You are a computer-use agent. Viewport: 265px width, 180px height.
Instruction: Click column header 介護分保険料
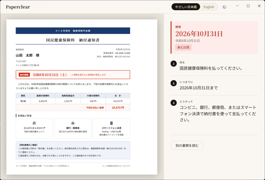[x=93, y=95]
